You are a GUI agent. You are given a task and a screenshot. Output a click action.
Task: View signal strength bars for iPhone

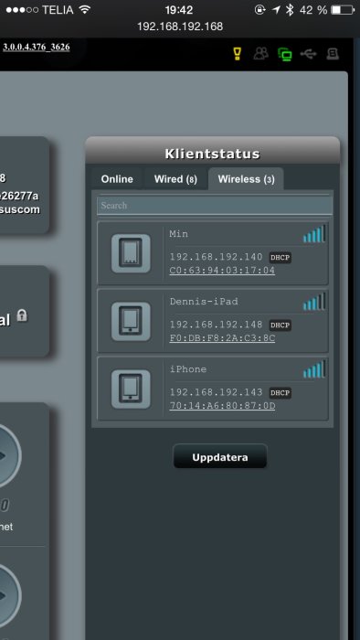(314, 369)
